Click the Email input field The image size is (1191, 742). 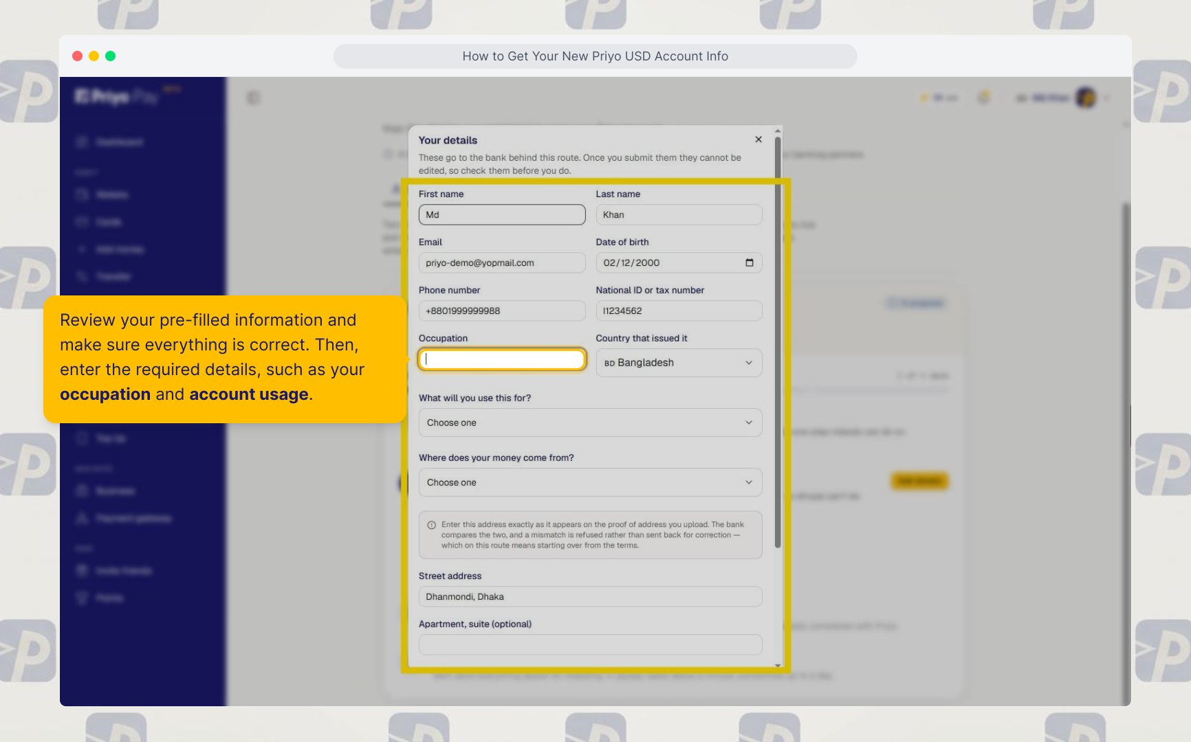pos(502,262)
